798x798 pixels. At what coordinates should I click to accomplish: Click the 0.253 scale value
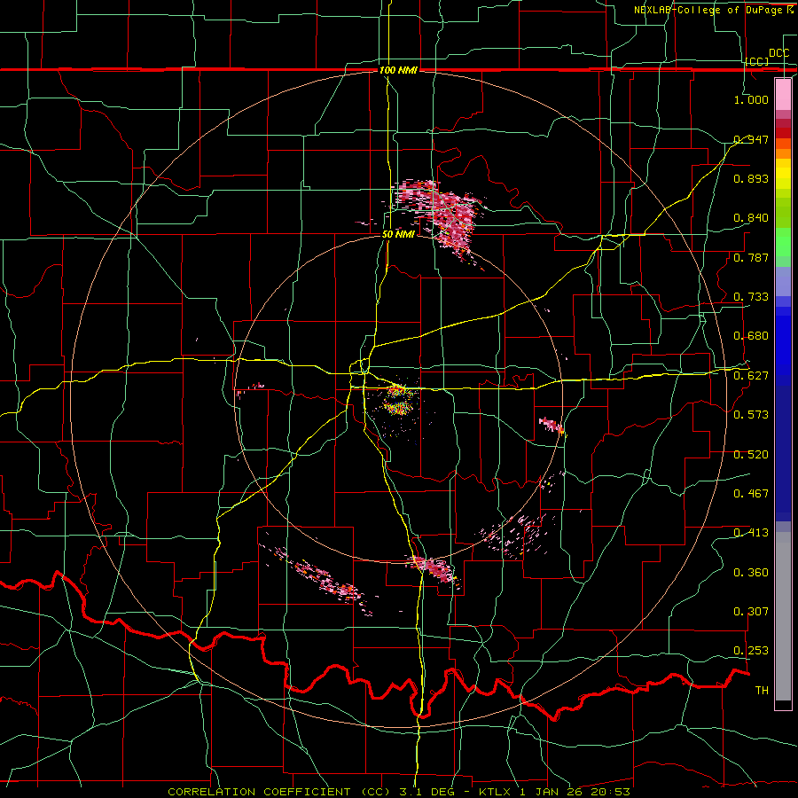click(x=751, y=651)
